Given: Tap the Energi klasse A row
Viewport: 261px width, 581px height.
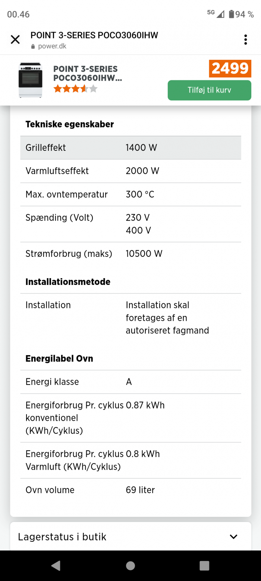Looking at the screenshot, I should [x=130, y=382].
